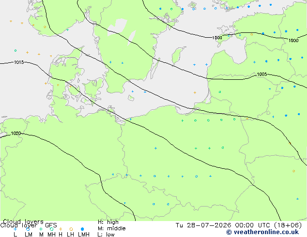Click the 'LH' legend label
Viewport: 307px width, 237px height.
[x=70, y=234]
